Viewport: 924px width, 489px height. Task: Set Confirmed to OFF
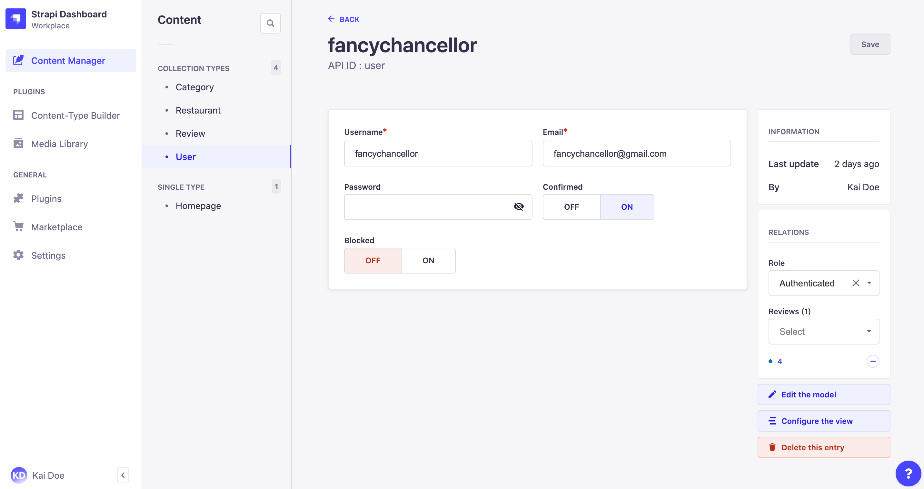tap(571, 207)
